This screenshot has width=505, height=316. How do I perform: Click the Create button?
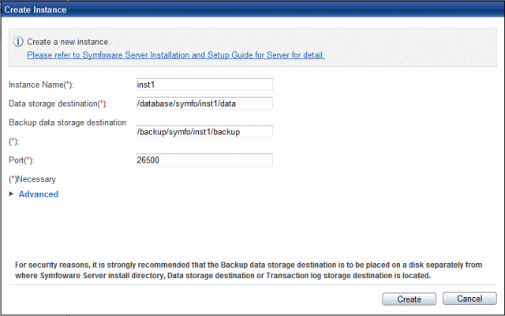coord(409,299)
